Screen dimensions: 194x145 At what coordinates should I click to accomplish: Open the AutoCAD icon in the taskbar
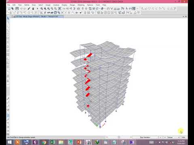[70, 142]
